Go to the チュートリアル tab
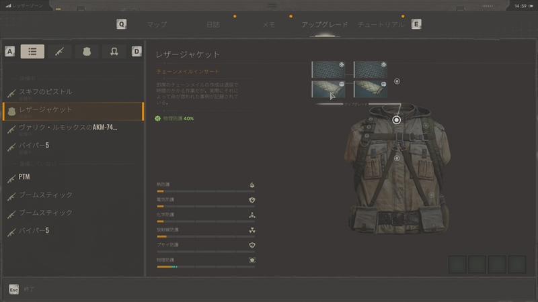Screen dimensions: 538x302 [381, 24]
